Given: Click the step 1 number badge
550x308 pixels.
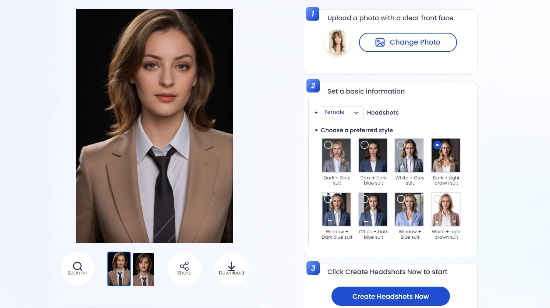Looking at the screenshot, I should [313, 14].
